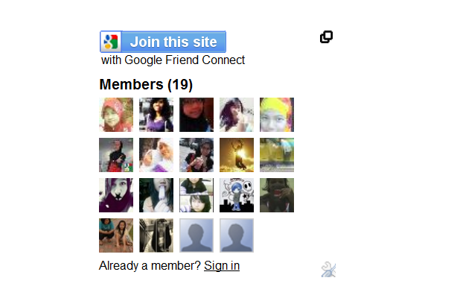Viewport: 457px width, 304px height.
Task: Click the pop-out window icon
Action: pos(326,37)
